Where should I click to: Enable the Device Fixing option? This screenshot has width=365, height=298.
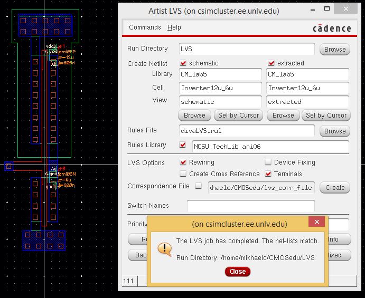click(x=268, y=162)
